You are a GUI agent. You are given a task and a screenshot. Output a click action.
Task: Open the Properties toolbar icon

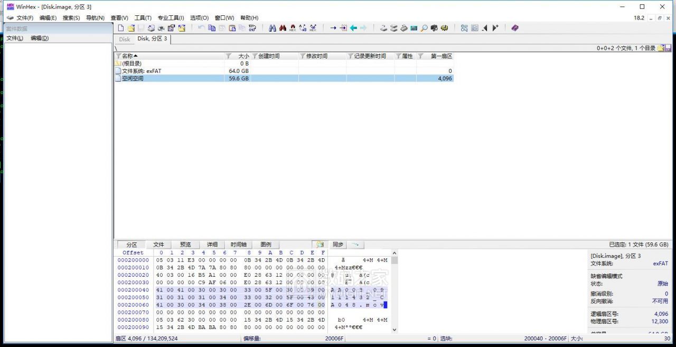(x=171, y=28)
